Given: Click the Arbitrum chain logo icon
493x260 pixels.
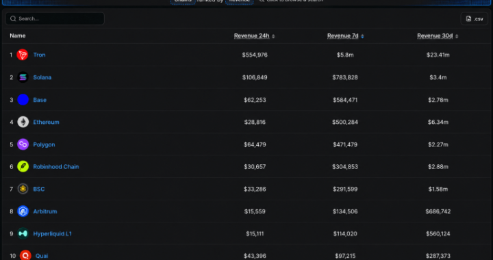Looking at the screenshot, I should [x=23, y=211].
